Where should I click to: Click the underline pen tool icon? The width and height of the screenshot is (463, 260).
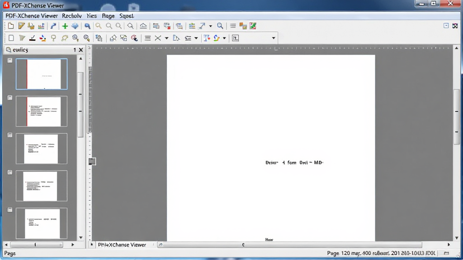[33, 38]
